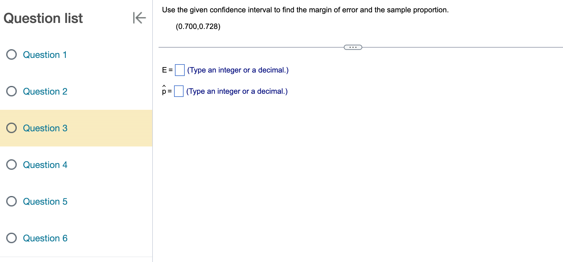
Task: Click the question instructions text
Action: (305, 9)
